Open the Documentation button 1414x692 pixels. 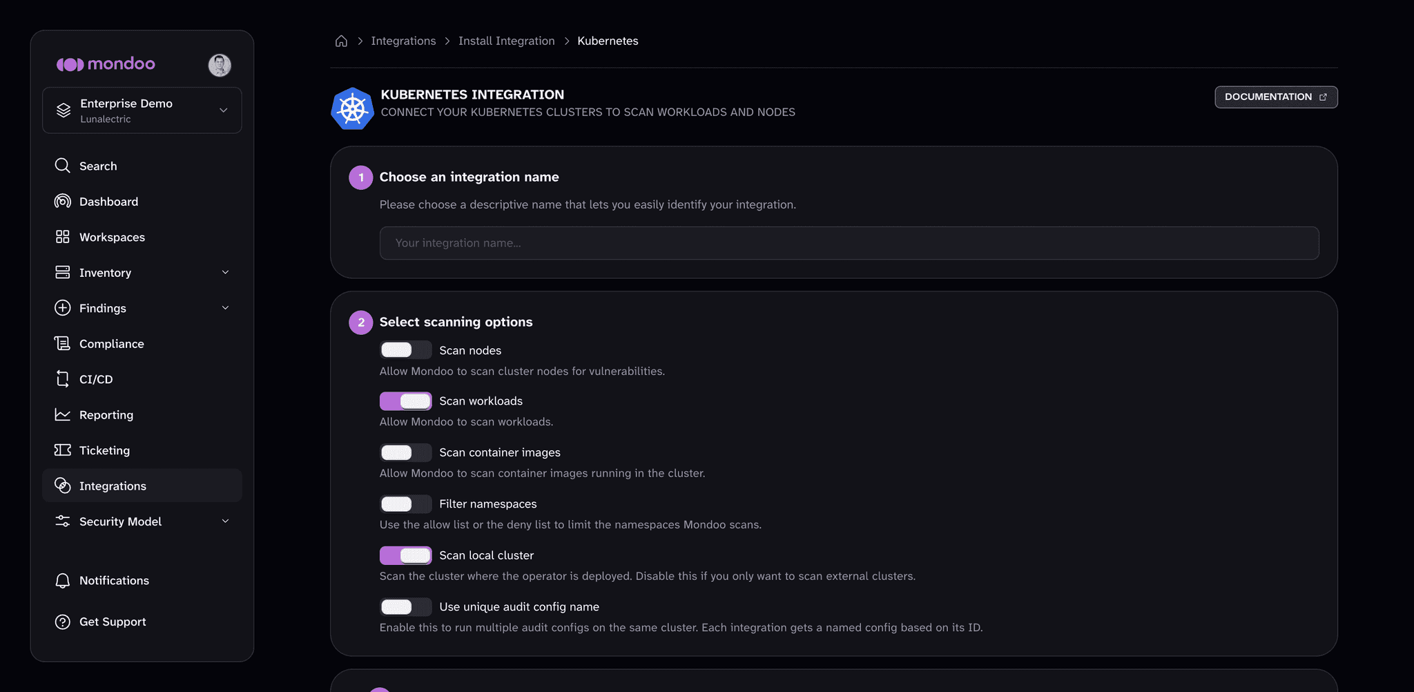1276,97
